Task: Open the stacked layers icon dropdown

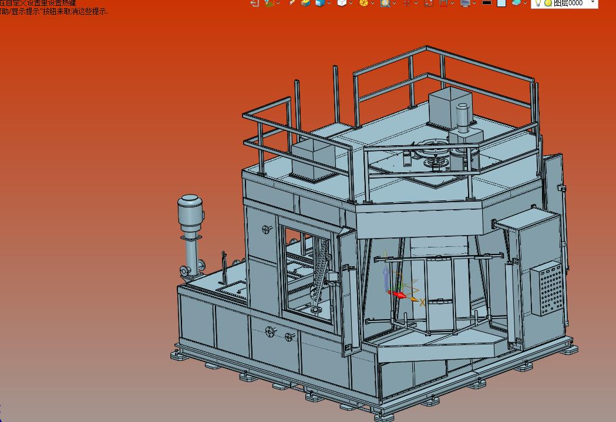Action: tap(525, 3)
